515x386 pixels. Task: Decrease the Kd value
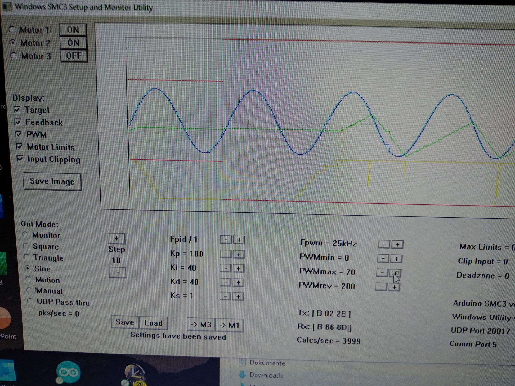pyautogui.click(x=226, y=282)
